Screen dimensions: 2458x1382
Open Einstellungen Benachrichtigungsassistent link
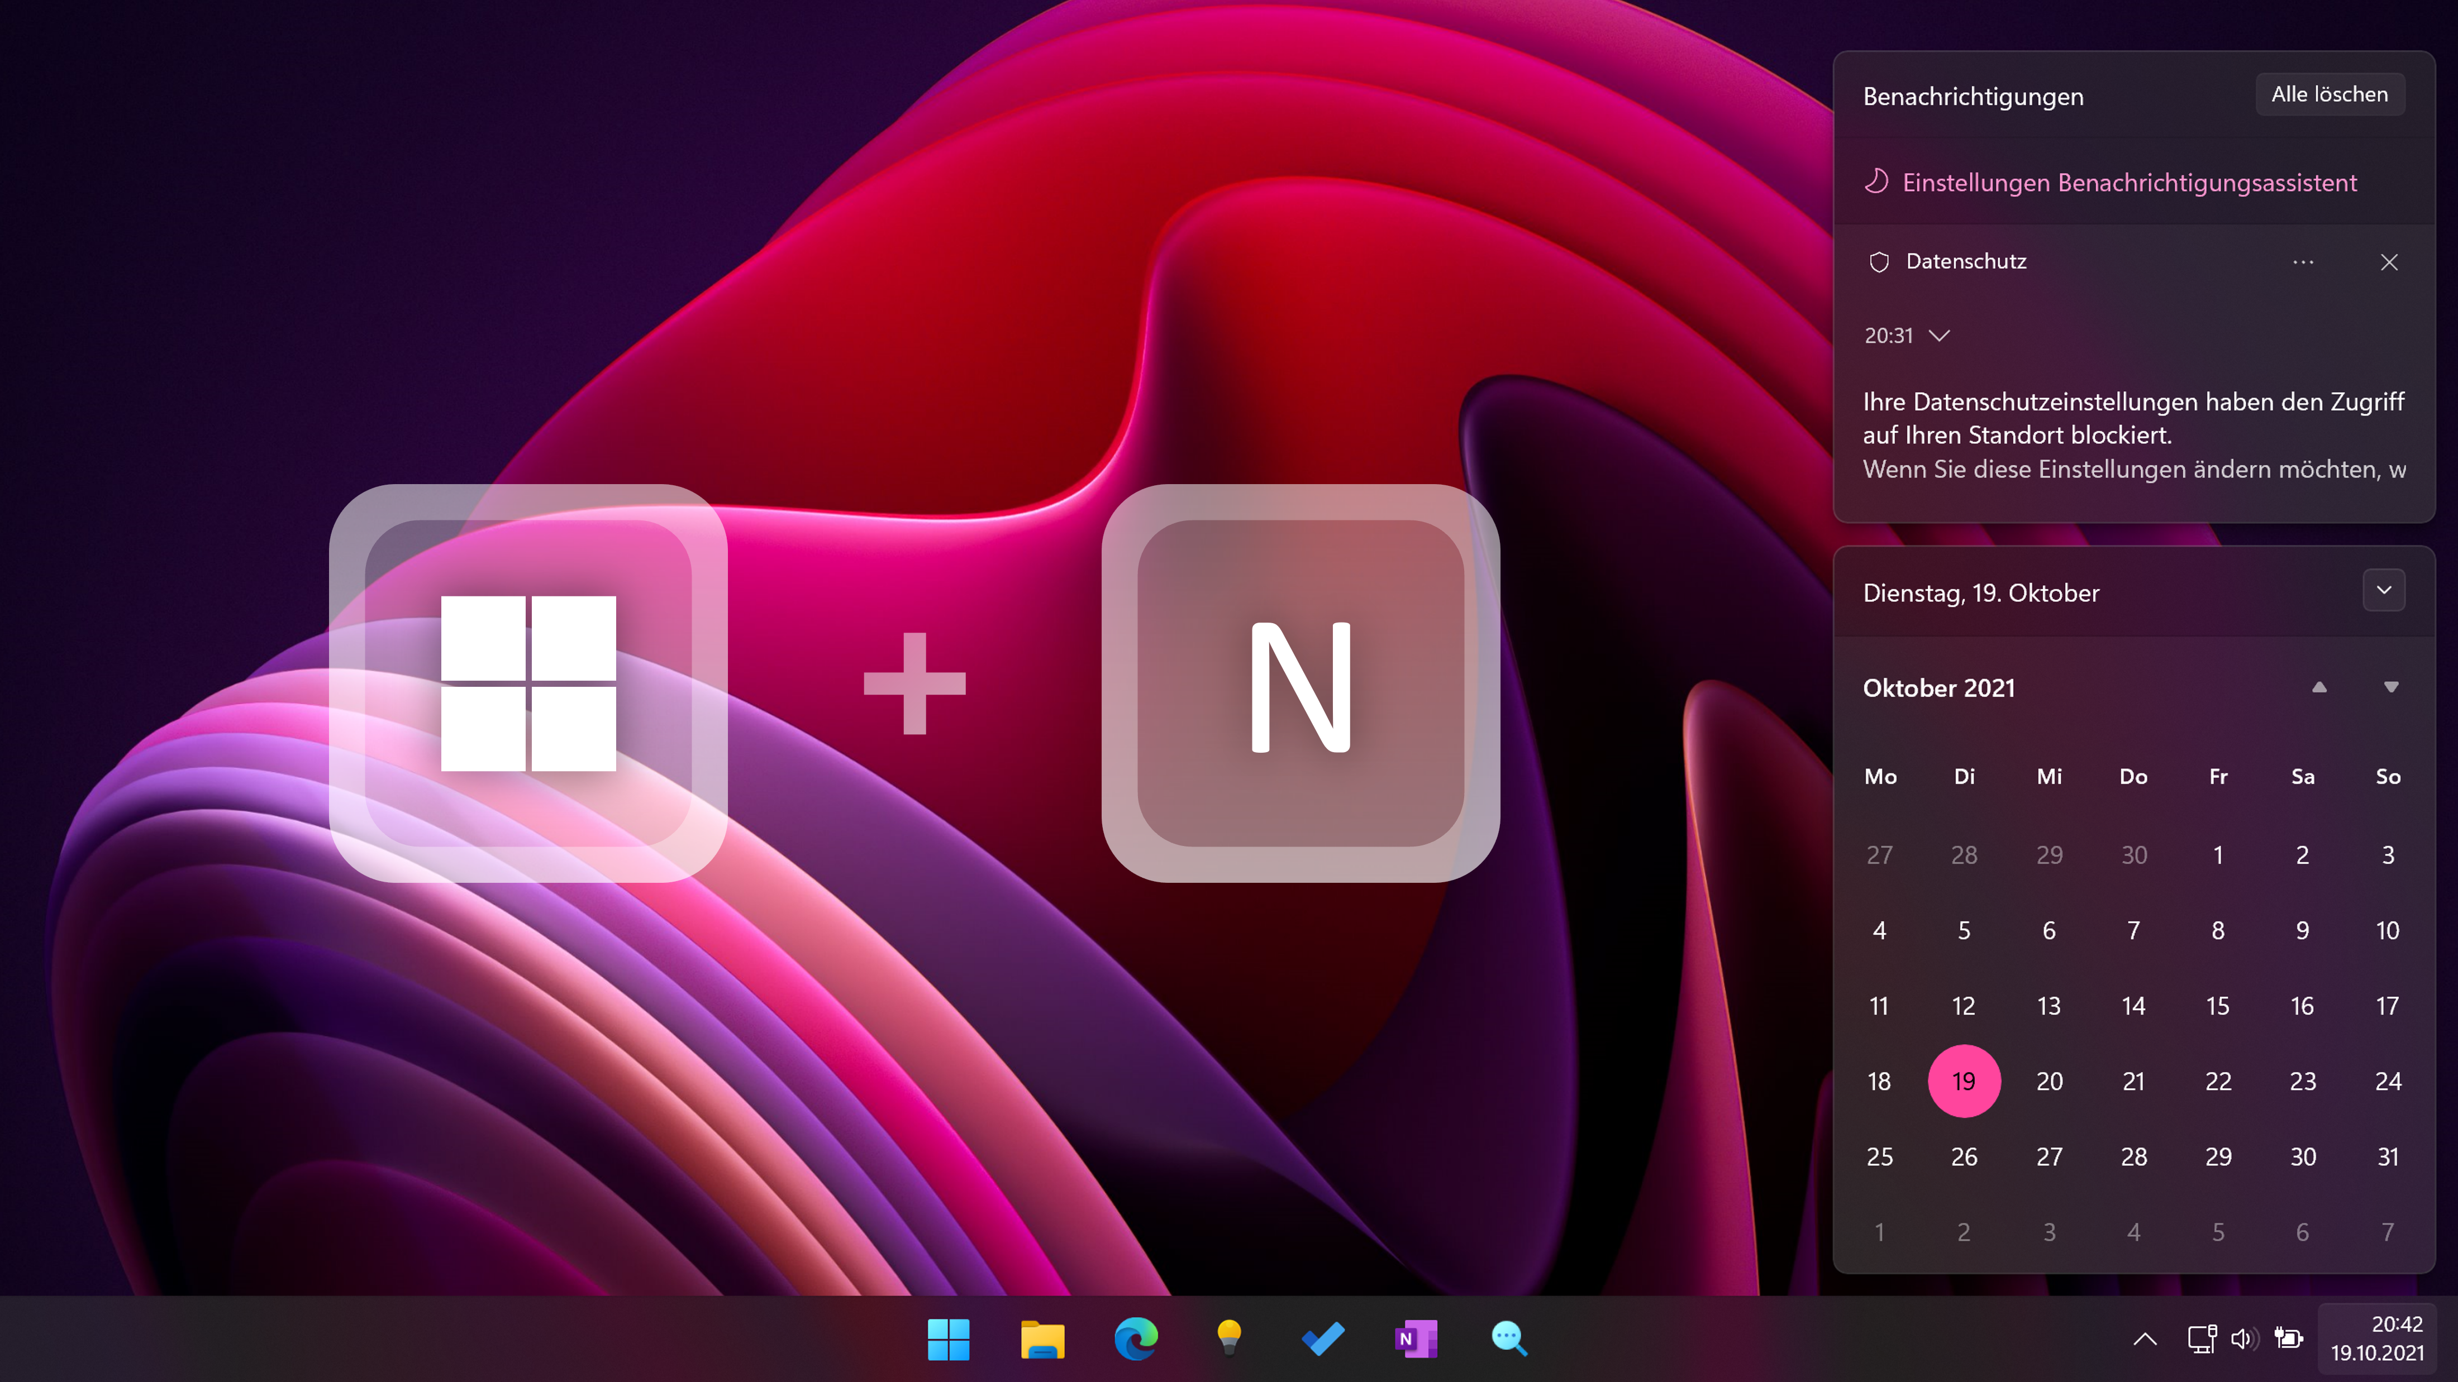pyautogui.click(x=2129, y=182)
